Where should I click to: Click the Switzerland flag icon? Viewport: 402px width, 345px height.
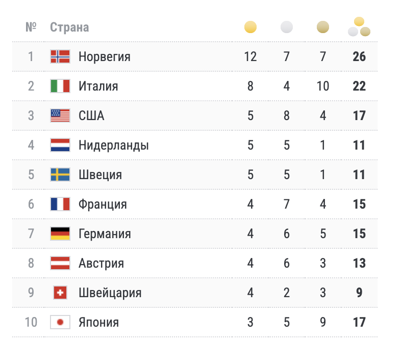(60, 293)
